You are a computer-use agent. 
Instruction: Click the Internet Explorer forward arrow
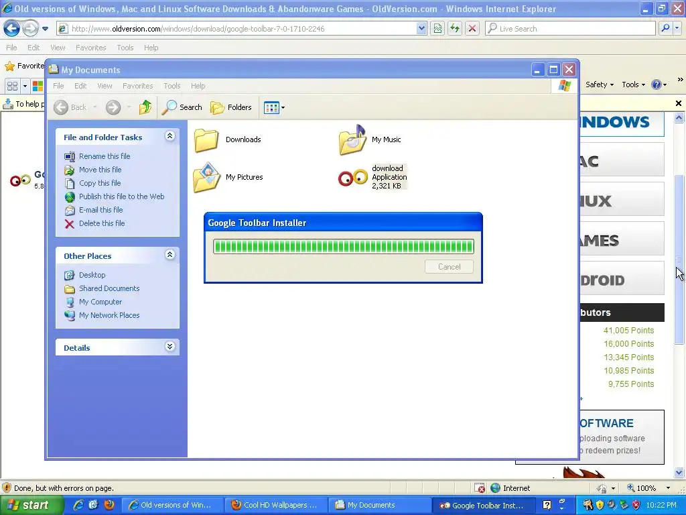click(x=30, y=29)
